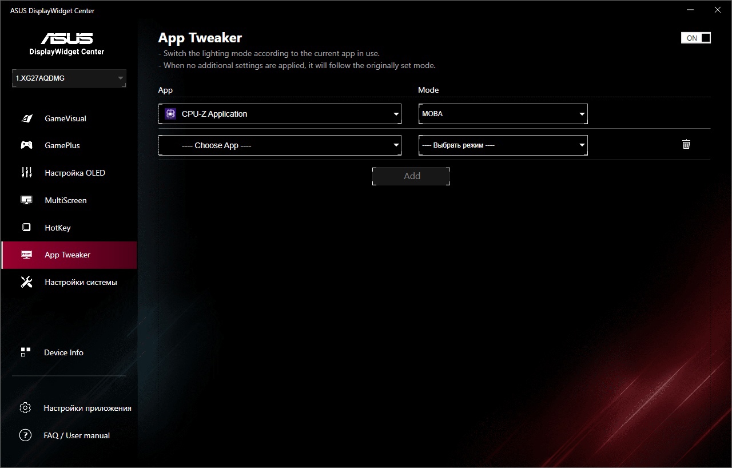Go to Настройка OLED section
This screenshot has width=732, height=468.
point(69,173)
